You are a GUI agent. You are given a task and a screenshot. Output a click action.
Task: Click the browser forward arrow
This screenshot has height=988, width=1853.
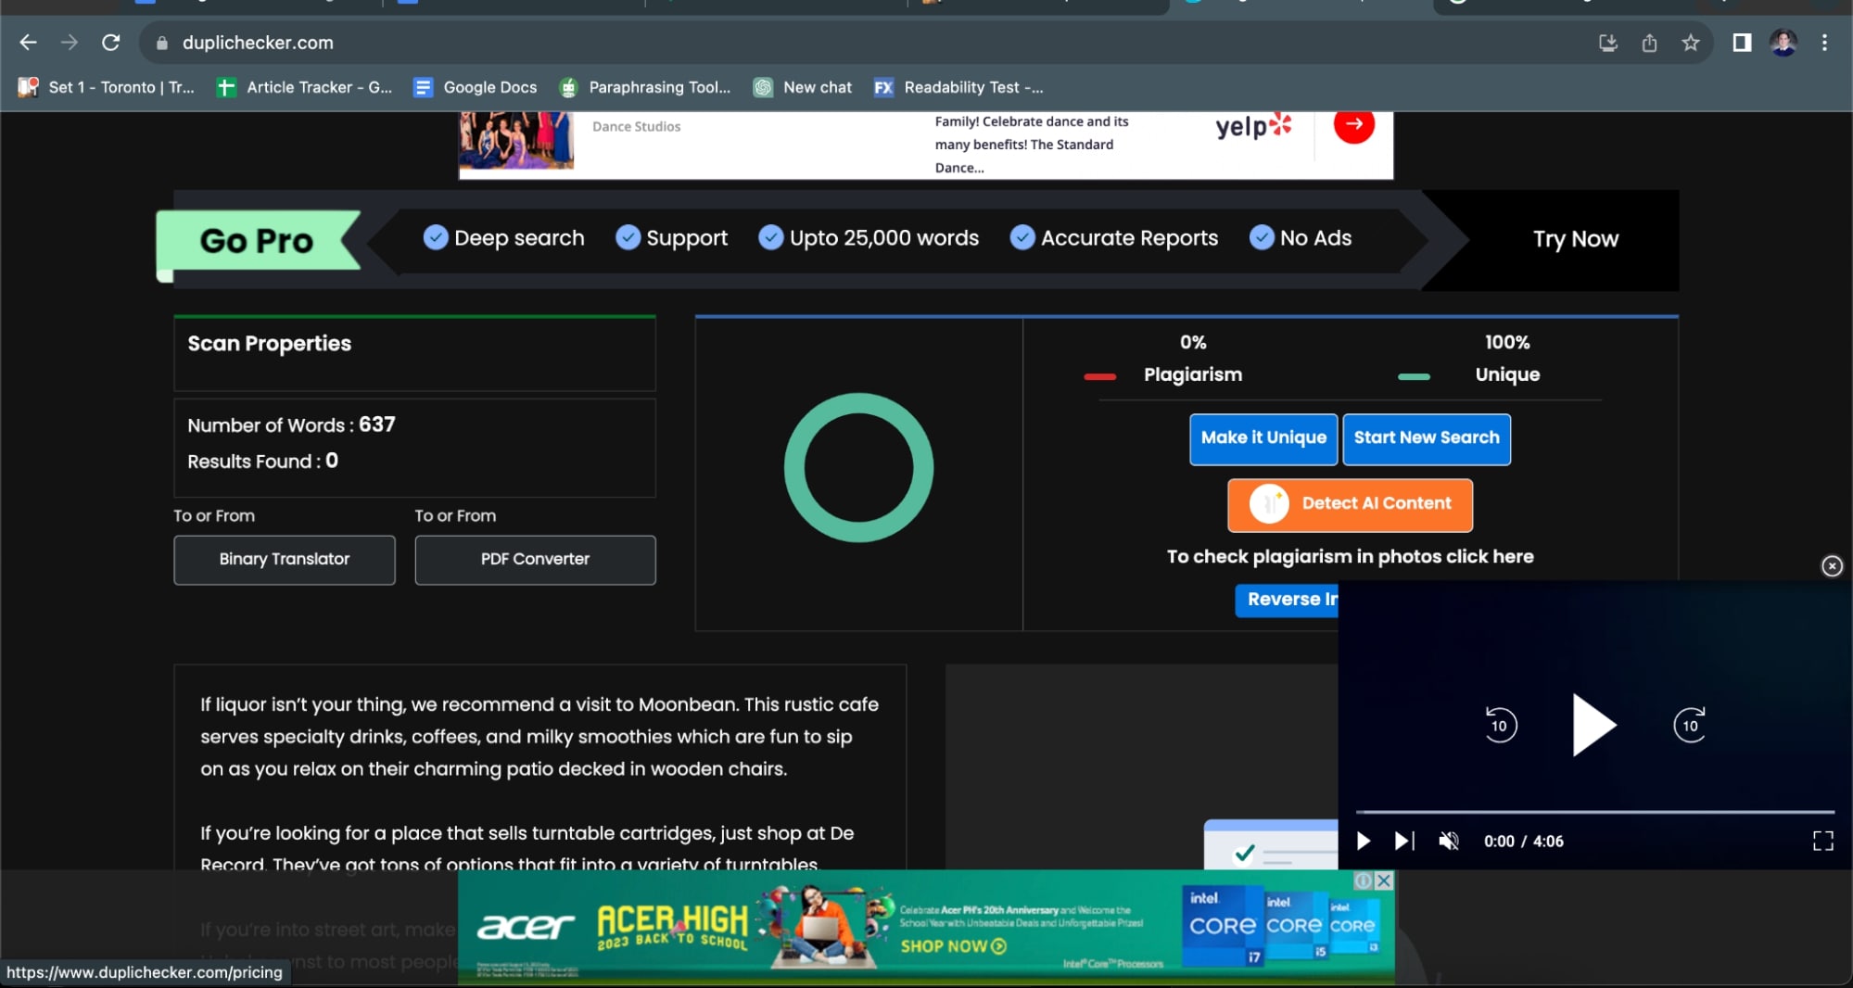tap(70, 43)
